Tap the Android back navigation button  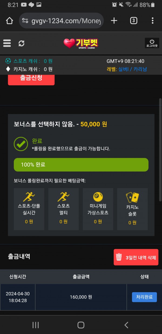[x=126, y=325]
